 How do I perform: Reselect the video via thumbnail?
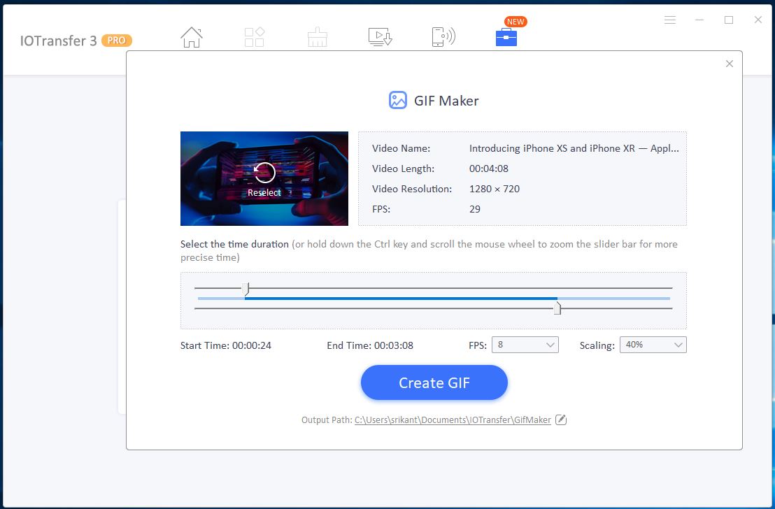coord(264,178)
